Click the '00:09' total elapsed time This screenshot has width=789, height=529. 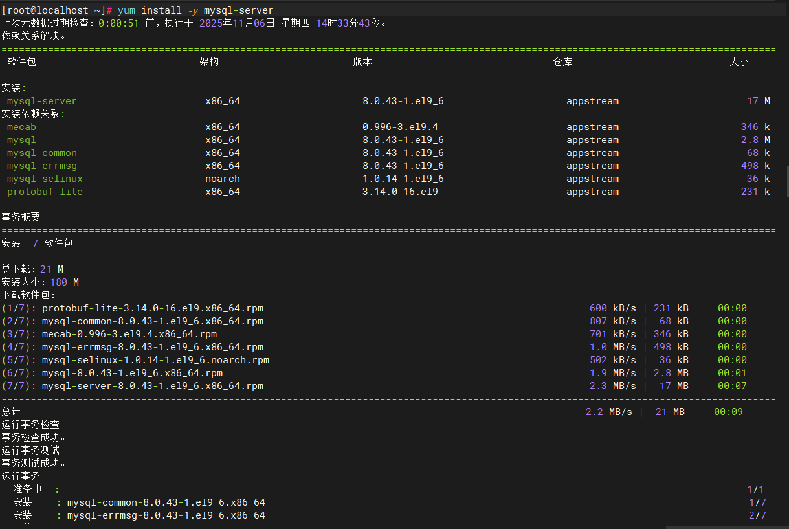coord(728,412)
